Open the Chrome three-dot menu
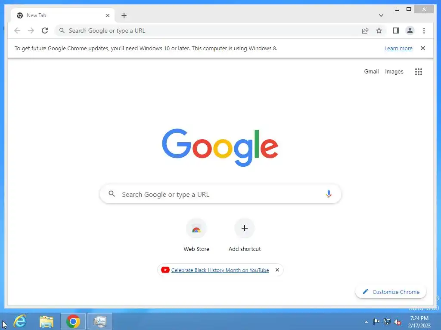The width and height of the screenshot is (441, 330). tap(424, 31)
